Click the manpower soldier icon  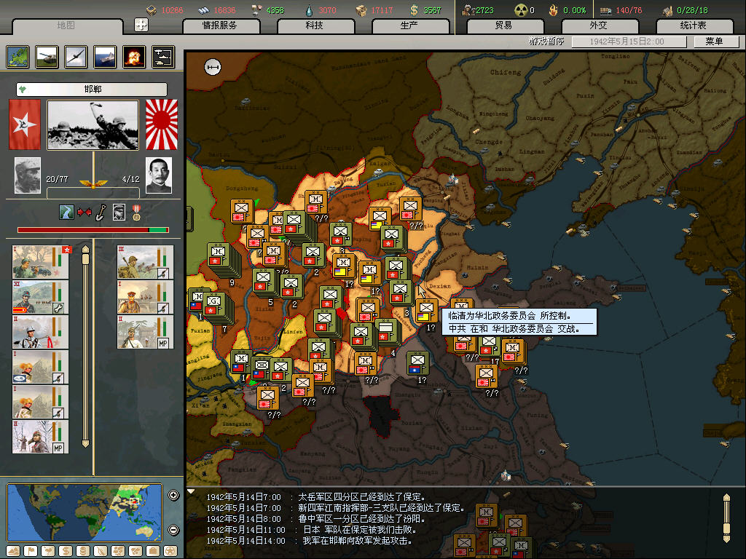click(x=468, y=10)
